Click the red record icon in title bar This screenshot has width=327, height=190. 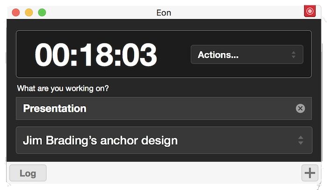[x=310, y=11]
